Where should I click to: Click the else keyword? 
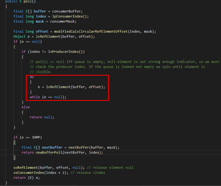point(26,107)
